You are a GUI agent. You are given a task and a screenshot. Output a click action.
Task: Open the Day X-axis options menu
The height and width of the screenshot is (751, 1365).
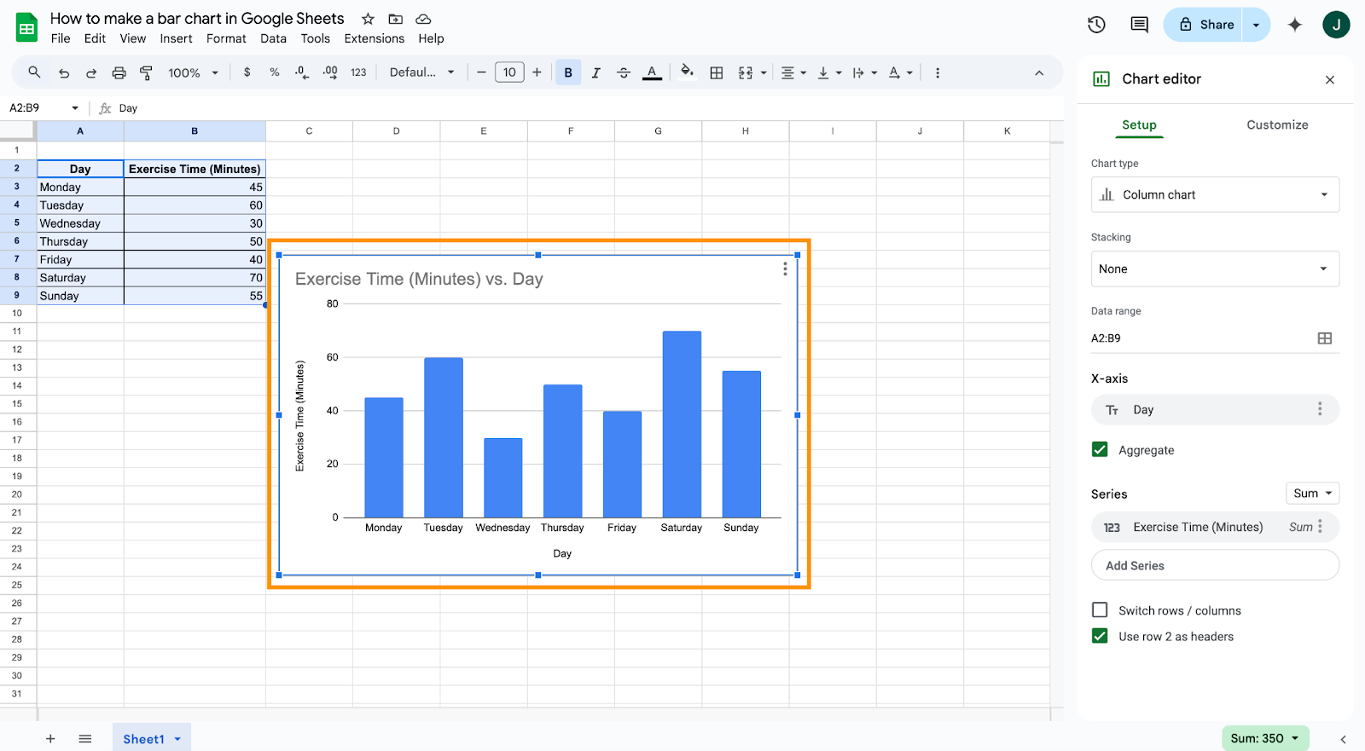pos(1320,409)
